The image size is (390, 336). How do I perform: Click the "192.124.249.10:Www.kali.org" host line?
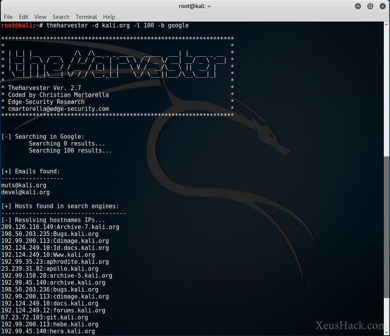[x=48, y=255]
